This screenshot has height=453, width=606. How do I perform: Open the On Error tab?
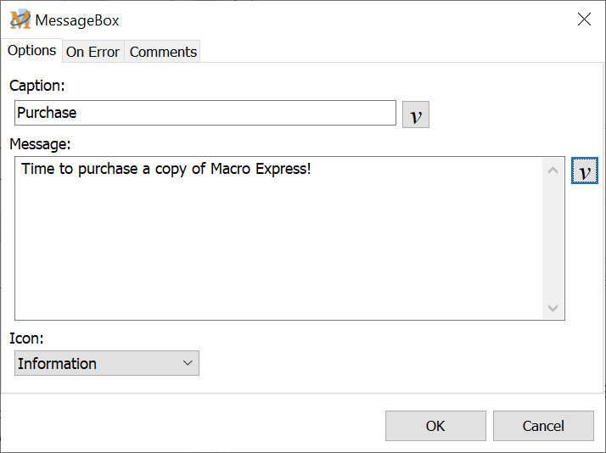[x=93, y=52]
